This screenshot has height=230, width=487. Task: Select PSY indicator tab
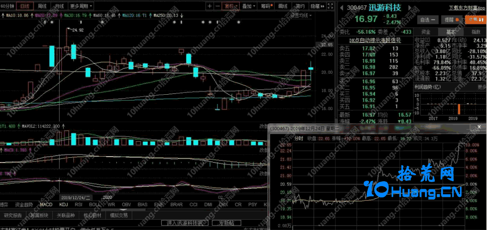tap(252, 205)
